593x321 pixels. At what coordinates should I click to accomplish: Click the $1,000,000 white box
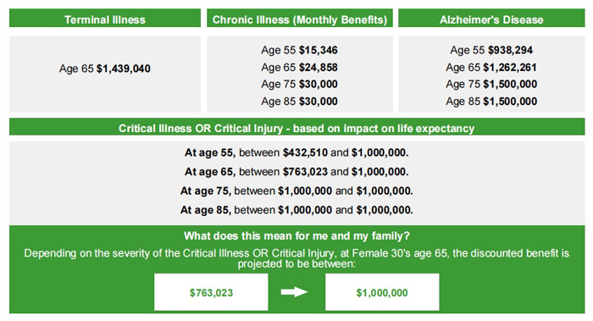[382, 292]
